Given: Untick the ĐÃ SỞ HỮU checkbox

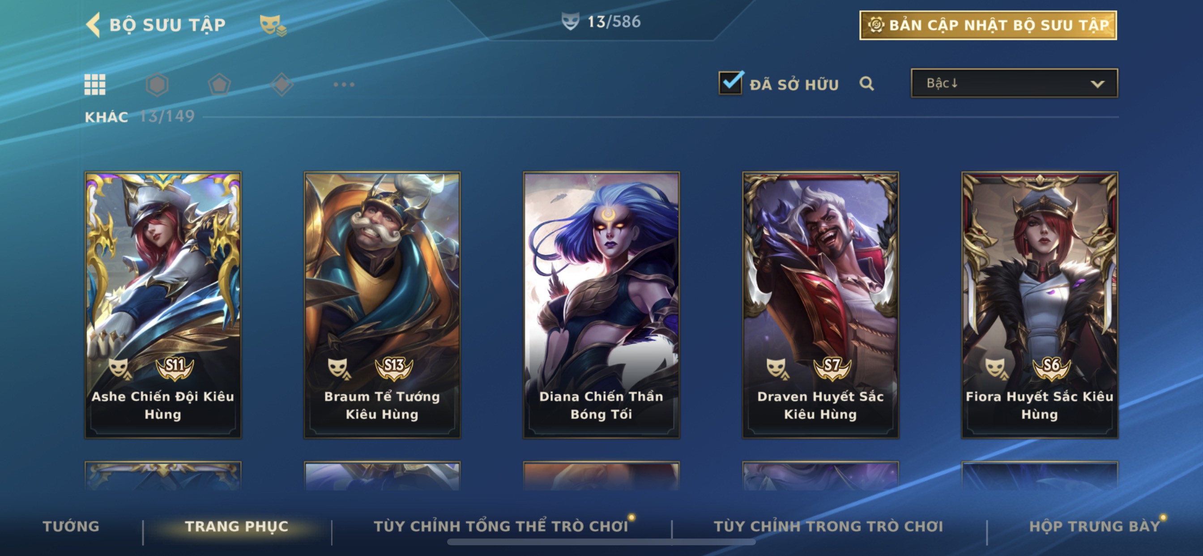Looking at the screenshot, I should pos(730,83).
